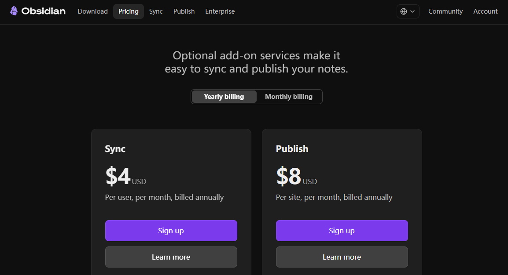508x275 pixels.
Task: Select the Pricing nav item
Action: coord(128,11)
